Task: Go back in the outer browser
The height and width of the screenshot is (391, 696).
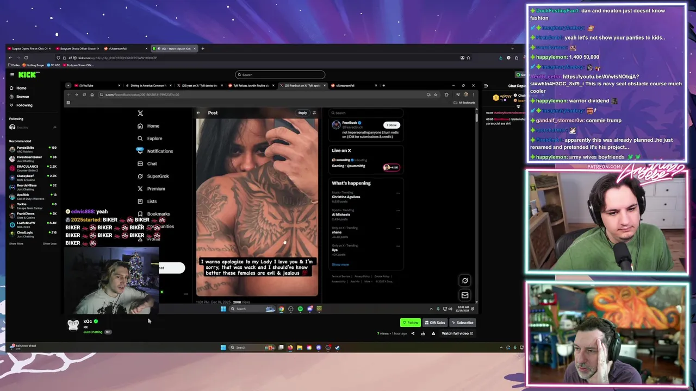Action: [10, 58]
